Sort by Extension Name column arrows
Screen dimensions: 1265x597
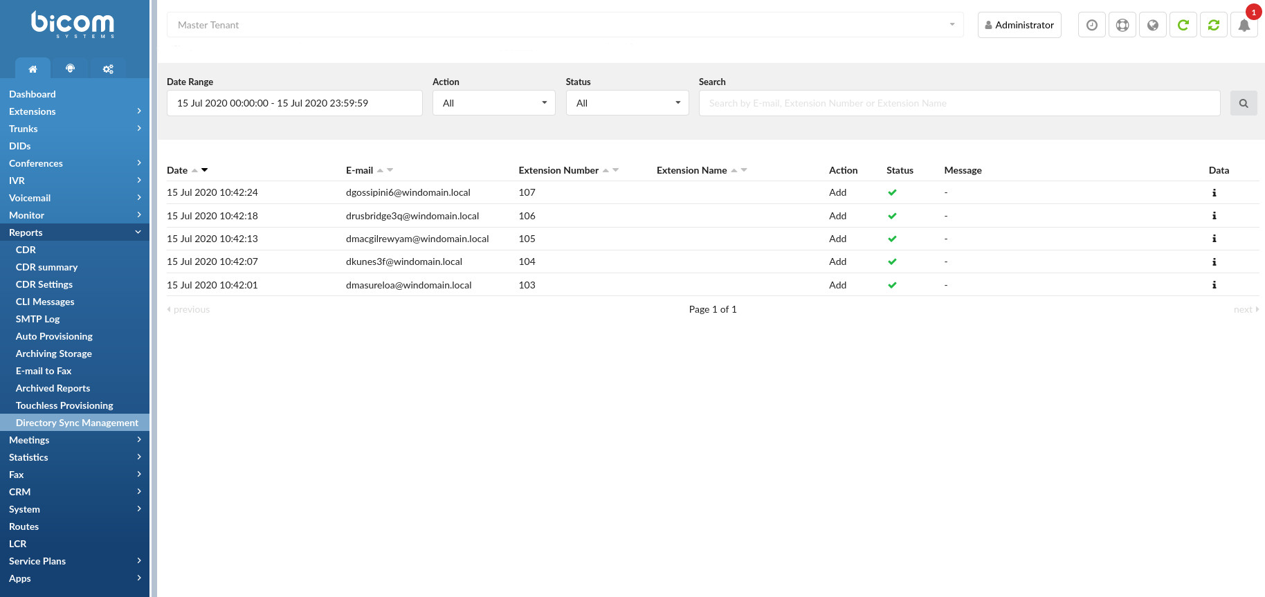(x=739, y=170)
